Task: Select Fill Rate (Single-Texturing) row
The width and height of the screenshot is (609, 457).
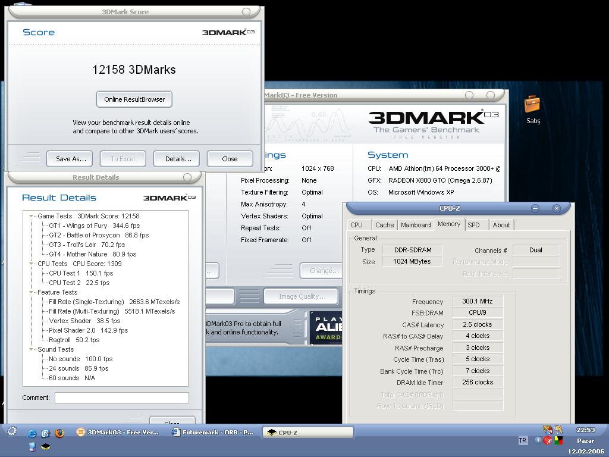Action: (x=114, y=302)
